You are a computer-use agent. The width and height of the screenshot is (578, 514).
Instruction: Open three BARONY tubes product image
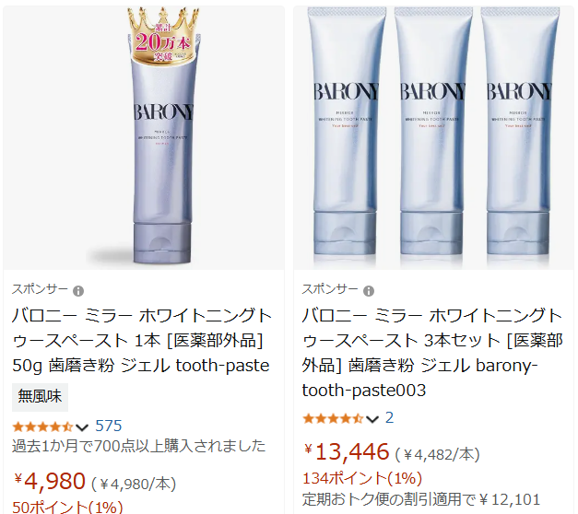[433, 137]
